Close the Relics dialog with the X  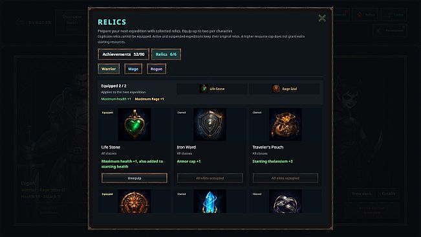tap(322, 18)
